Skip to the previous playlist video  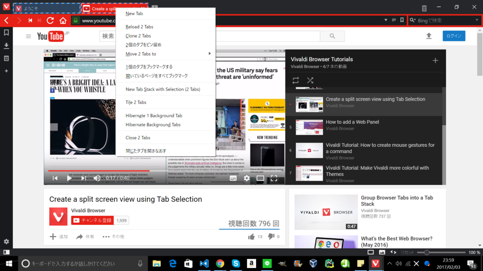click(x=55, y=178)
